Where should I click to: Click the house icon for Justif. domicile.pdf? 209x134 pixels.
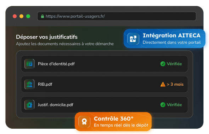pyautogui.click(x=29, y=105)
